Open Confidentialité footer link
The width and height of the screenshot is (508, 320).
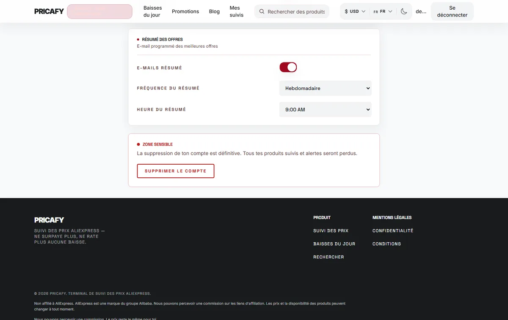(393, 231)
